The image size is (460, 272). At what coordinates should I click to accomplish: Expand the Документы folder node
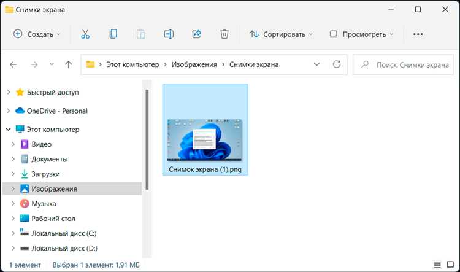pyautogui.click(x=13, y=159)
